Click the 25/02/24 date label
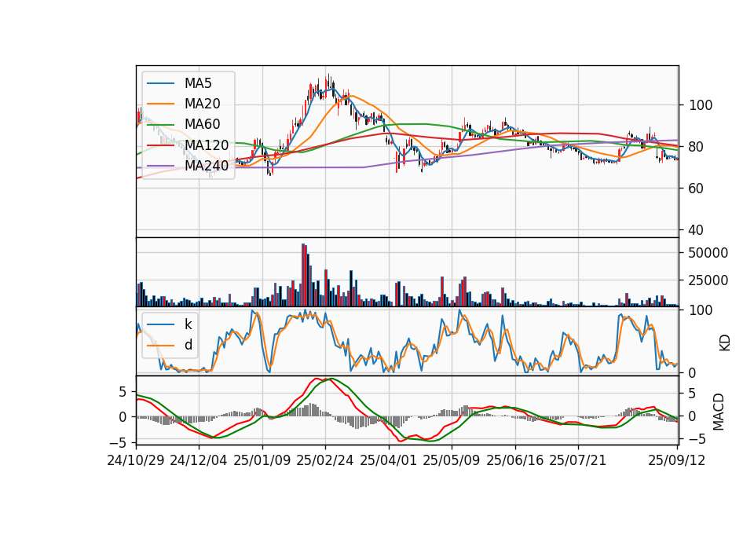Viewport: 754px width, 542px height. (325, 461)
